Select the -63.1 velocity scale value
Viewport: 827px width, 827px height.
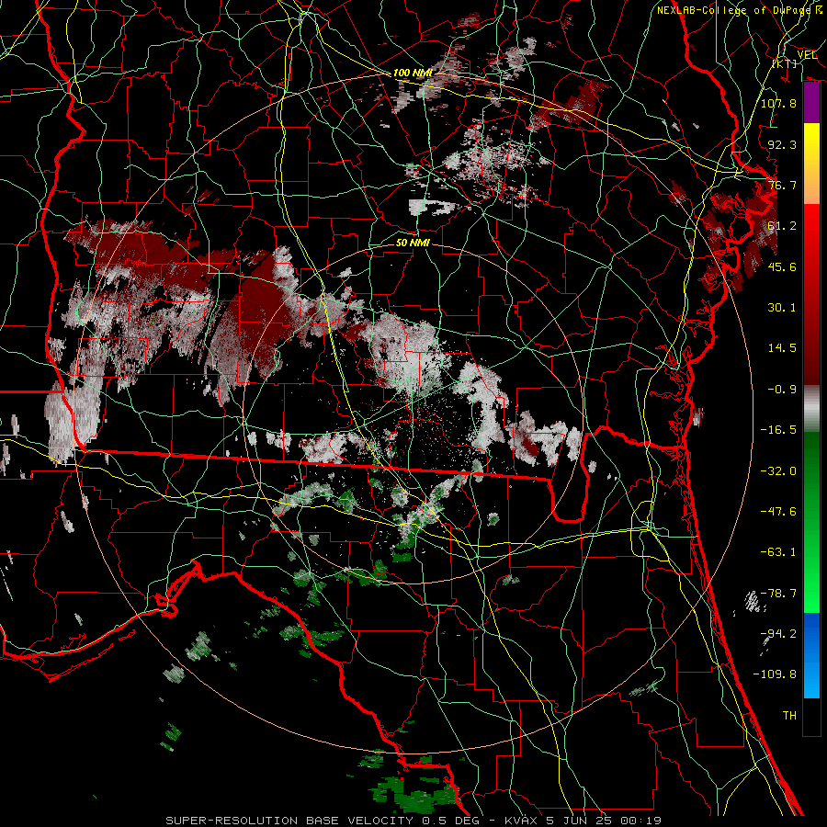click(778, 552)
